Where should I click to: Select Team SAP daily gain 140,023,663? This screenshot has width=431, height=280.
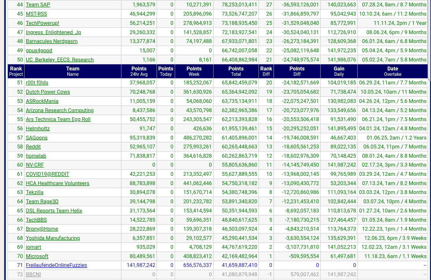[x=342, y=5]
